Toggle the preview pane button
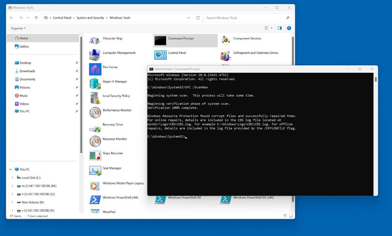 tap(280, 28)
